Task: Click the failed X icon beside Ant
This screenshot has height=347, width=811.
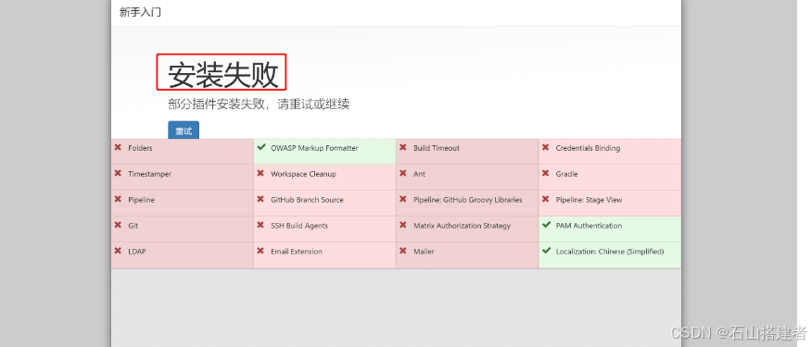Action: (403, 174)
